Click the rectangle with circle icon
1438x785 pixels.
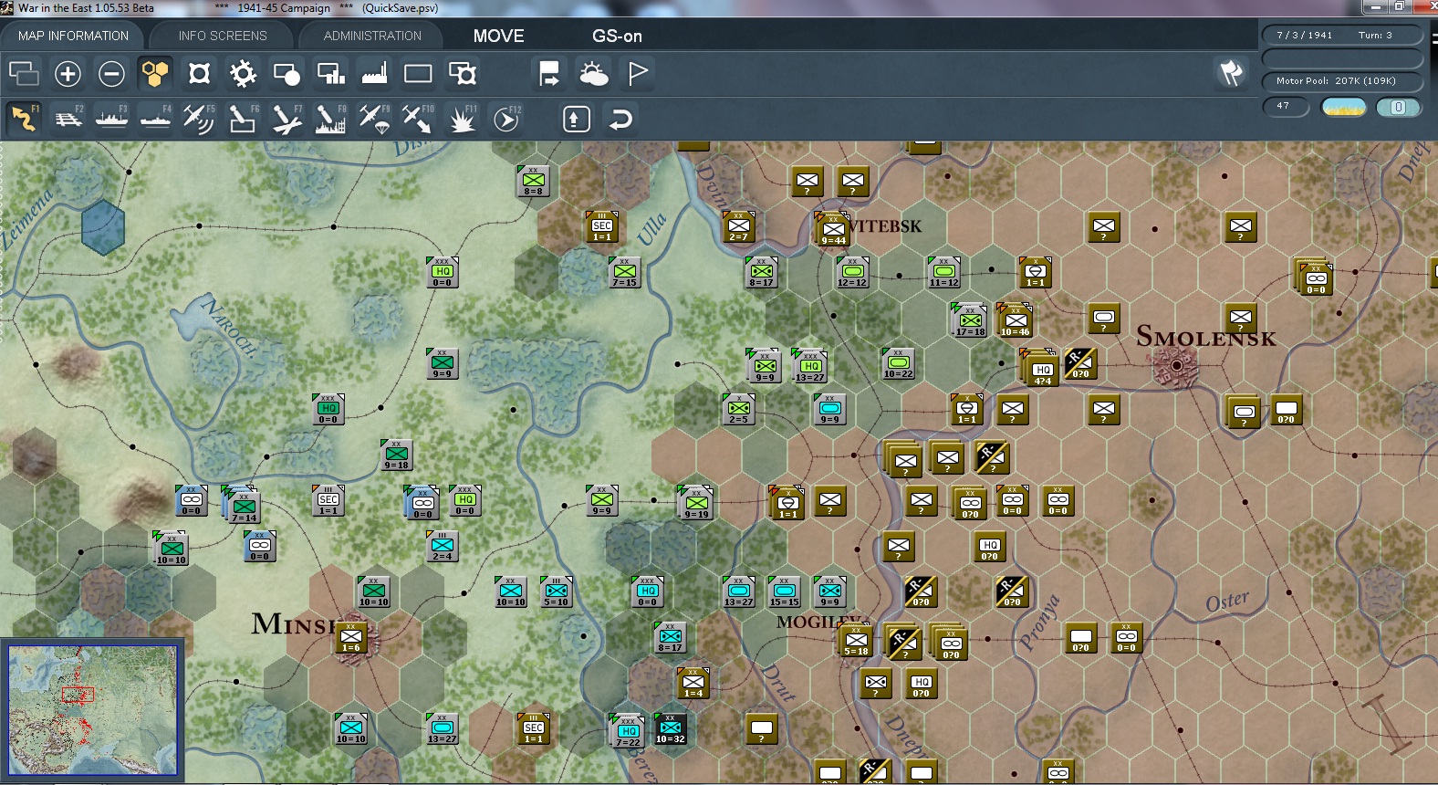point(287,73)
